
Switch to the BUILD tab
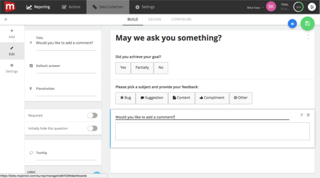click(132, 19)
